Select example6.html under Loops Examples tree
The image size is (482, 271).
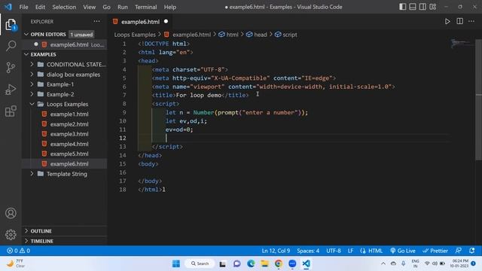click(65, 164)
